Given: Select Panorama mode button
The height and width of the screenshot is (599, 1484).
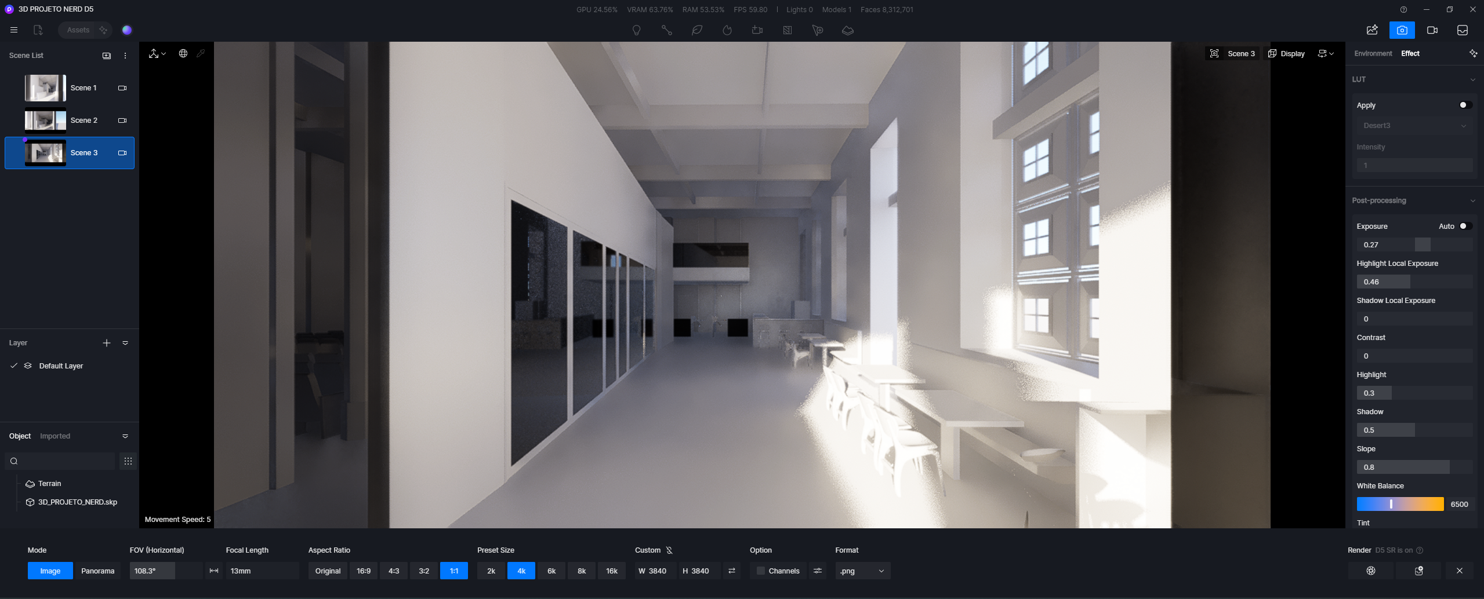Looking at the screenshot, I should pos(97,571).
